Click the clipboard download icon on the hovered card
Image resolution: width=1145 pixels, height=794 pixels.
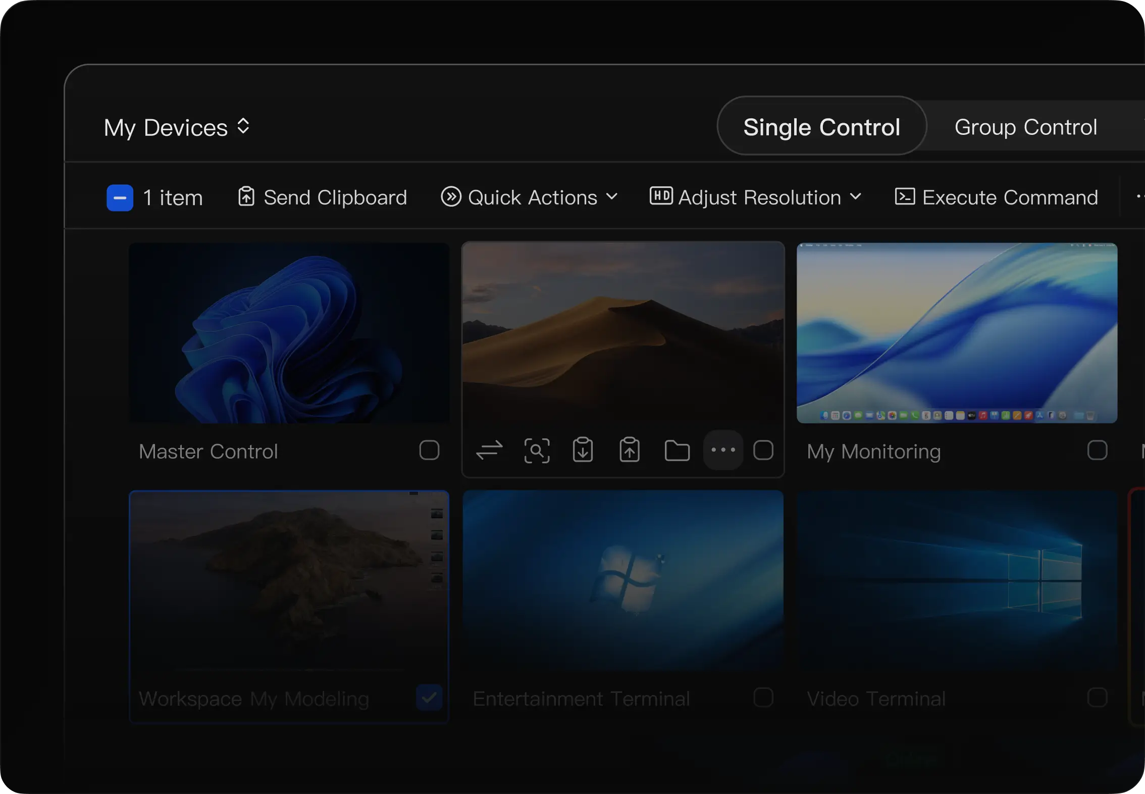pyautogui.click(x=583, y=450)
